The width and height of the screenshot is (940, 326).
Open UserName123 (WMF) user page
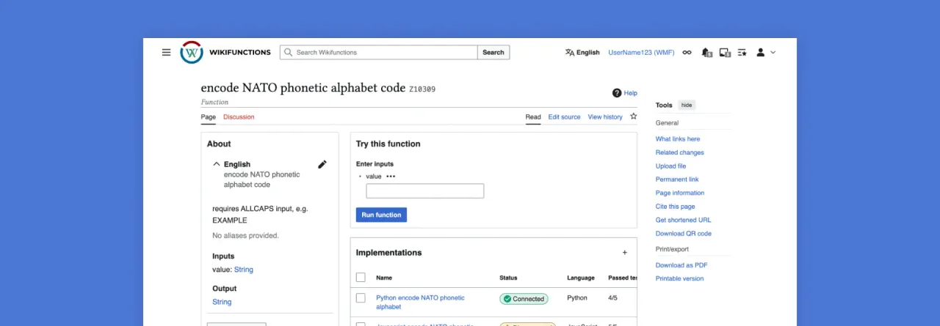coord(641,52)
